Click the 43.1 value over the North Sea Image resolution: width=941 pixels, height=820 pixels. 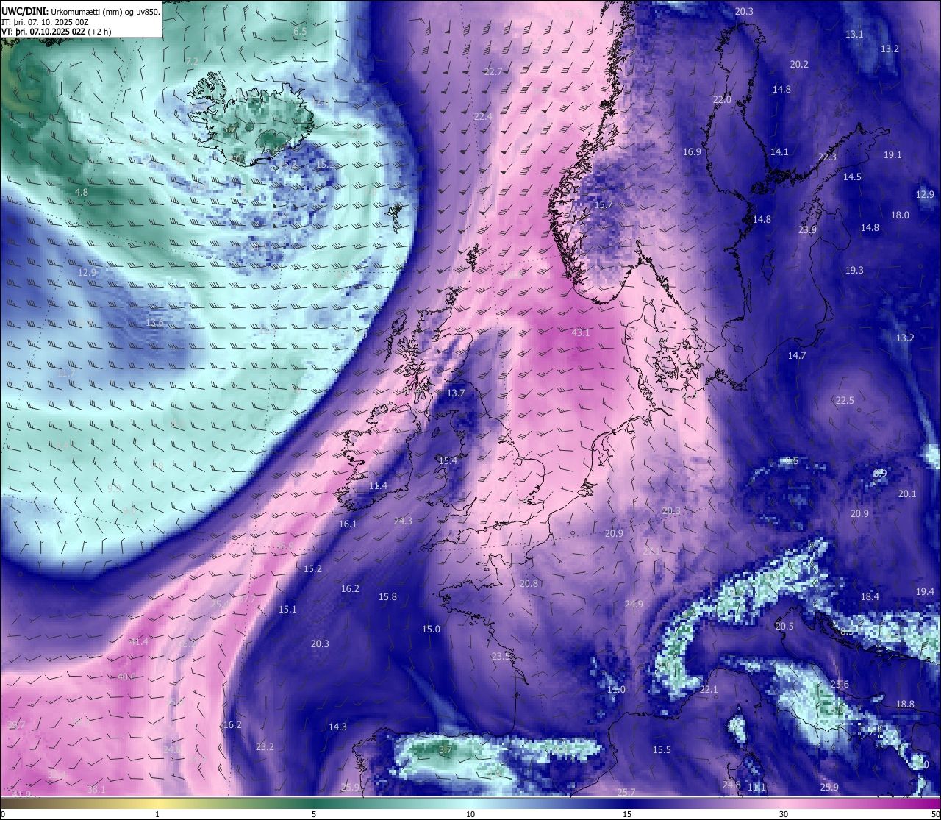click(581, 332)
